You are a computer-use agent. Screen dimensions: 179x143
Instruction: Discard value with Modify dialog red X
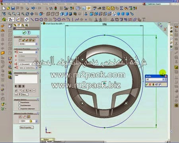click(150, 85)
